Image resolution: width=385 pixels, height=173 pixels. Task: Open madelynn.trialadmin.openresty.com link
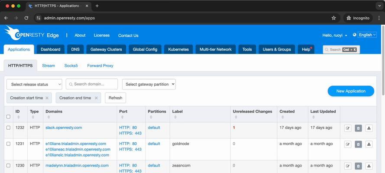77,166
